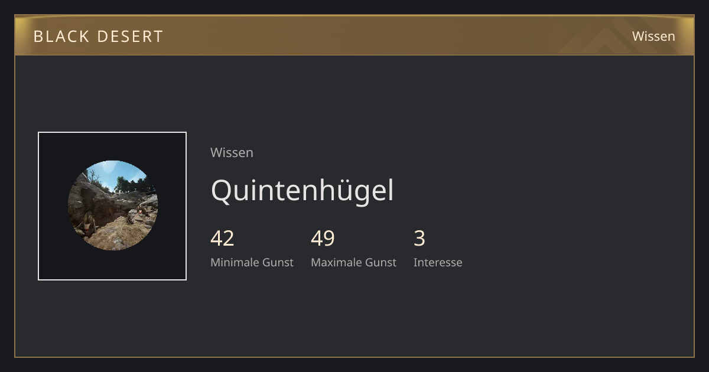Click the chevron emblem in gold banner

[610, 38]
